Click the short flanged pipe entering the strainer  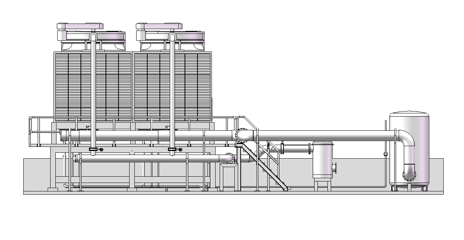tap(296, 149)
